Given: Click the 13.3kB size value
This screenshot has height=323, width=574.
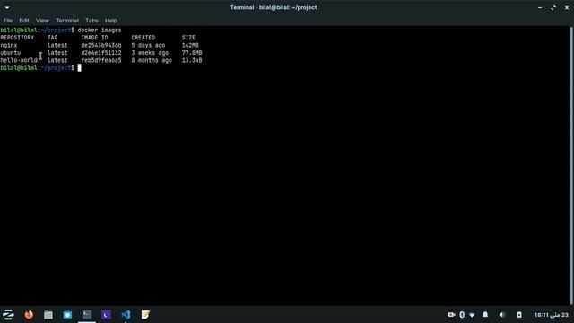Looking at the screenshot, I should (192, 60).
